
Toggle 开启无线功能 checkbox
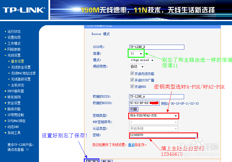click(x=132, y=73)
